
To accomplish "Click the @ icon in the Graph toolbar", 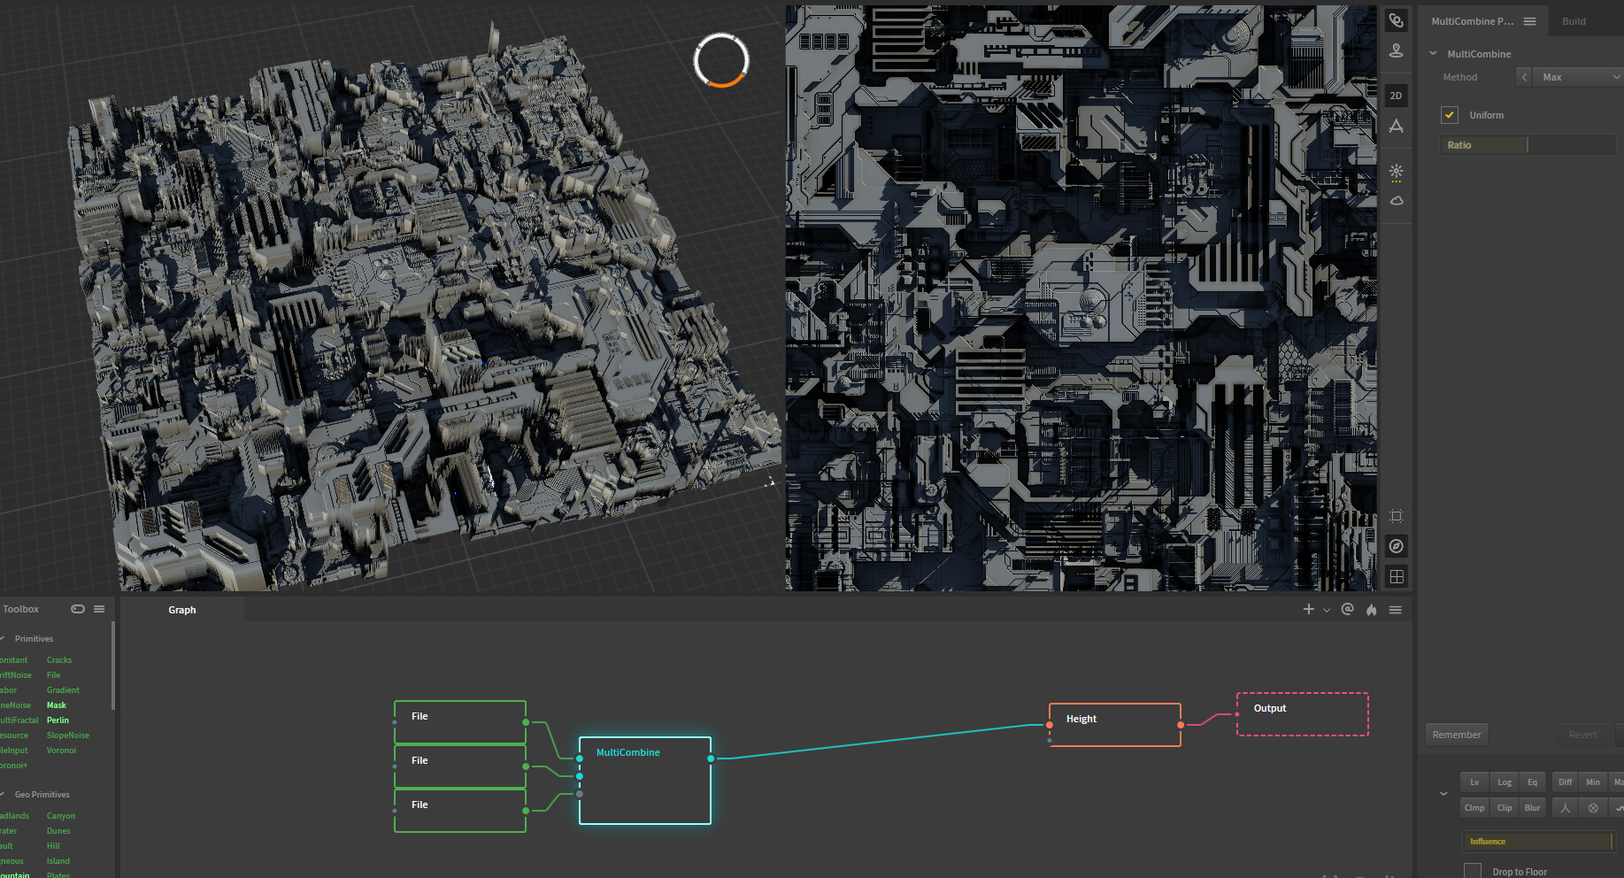I will (x=1347, y=609).
